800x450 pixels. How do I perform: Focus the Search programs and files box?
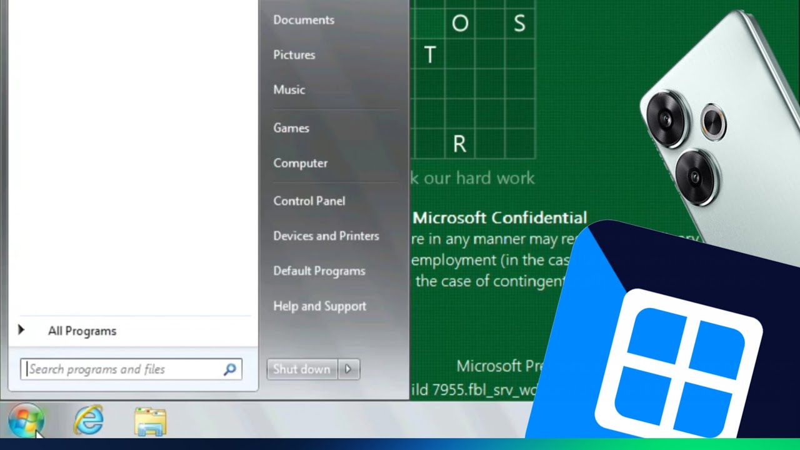[131, 369]
